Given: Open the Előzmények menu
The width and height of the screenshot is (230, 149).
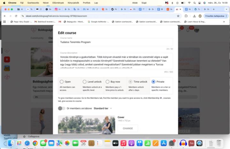Looking at the screenshot, I should coord(58,3).
